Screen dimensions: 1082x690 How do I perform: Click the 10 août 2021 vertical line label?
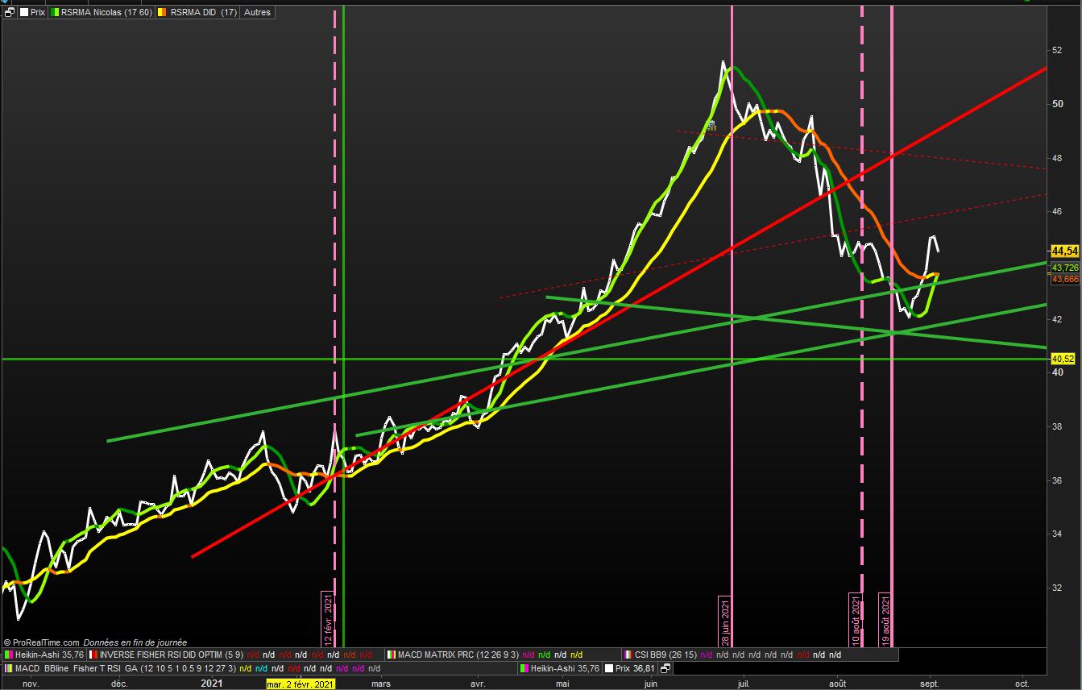(856, 620)
